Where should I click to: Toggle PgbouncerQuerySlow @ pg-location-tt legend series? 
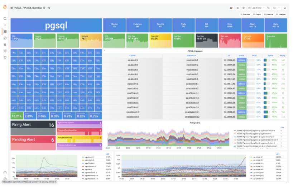tap(254, 134)
